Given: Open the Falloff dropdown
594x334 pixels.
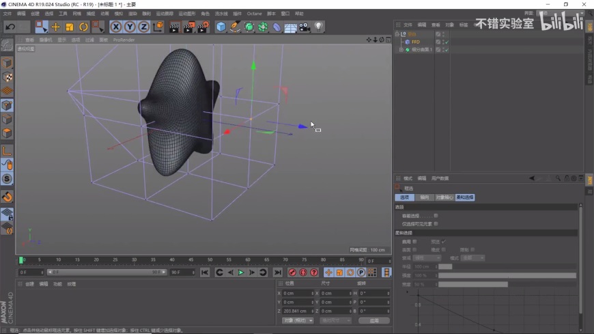Looking at the screenshot, I should click(427, 258).
